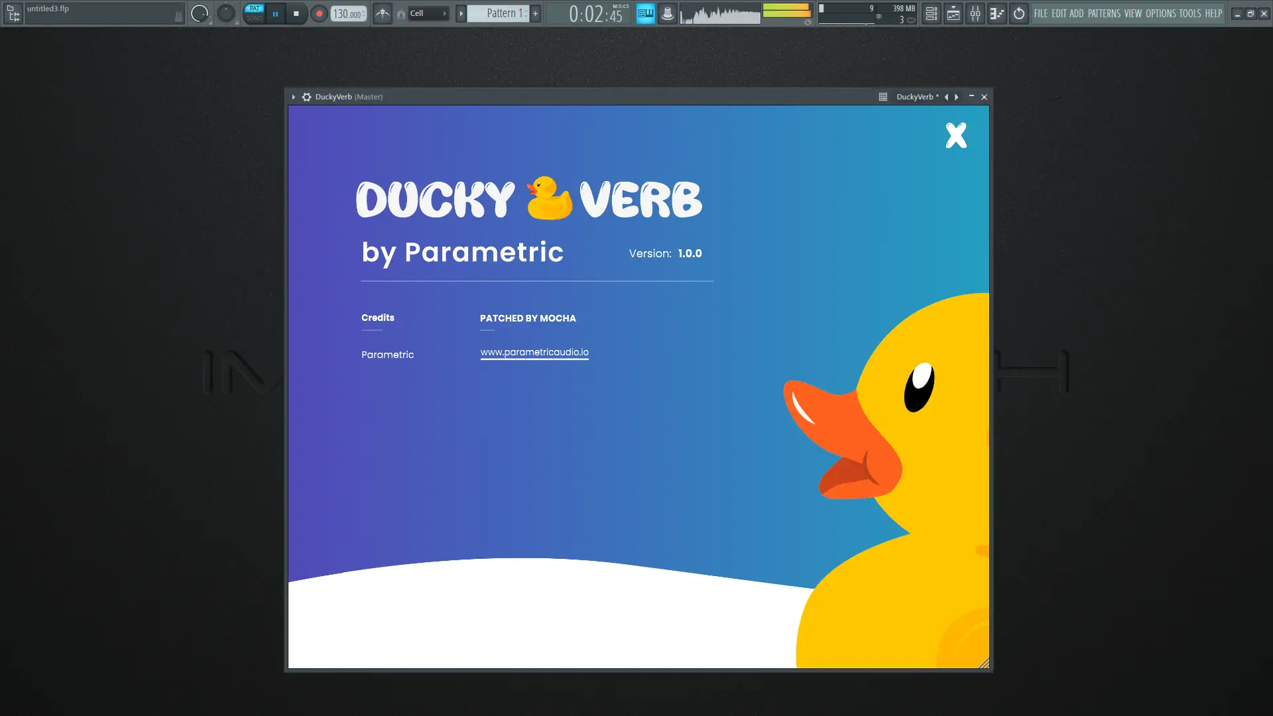Click the 130.000 tempo field
This screenshot has height=716, width=1273.
(x=347, y=14)
